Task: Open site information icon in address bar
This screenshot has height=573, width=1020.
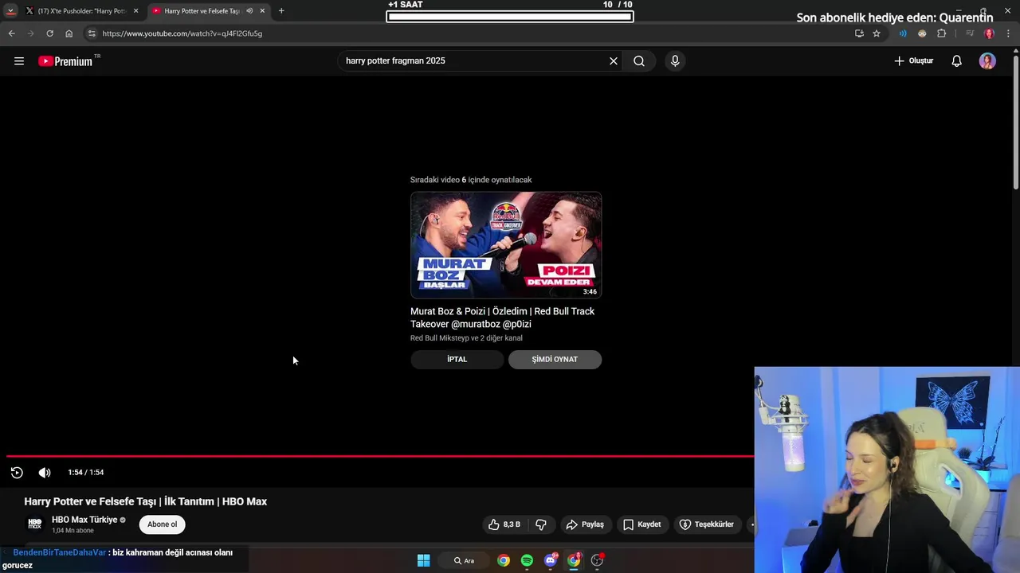Action: point(92,33)
